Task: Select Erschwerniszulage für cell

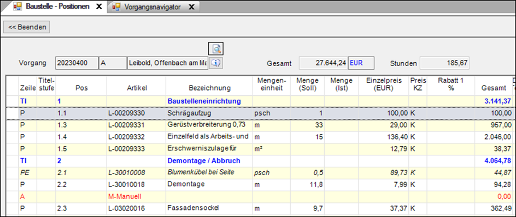Action: pyautogui.click(x=209, y=149)
